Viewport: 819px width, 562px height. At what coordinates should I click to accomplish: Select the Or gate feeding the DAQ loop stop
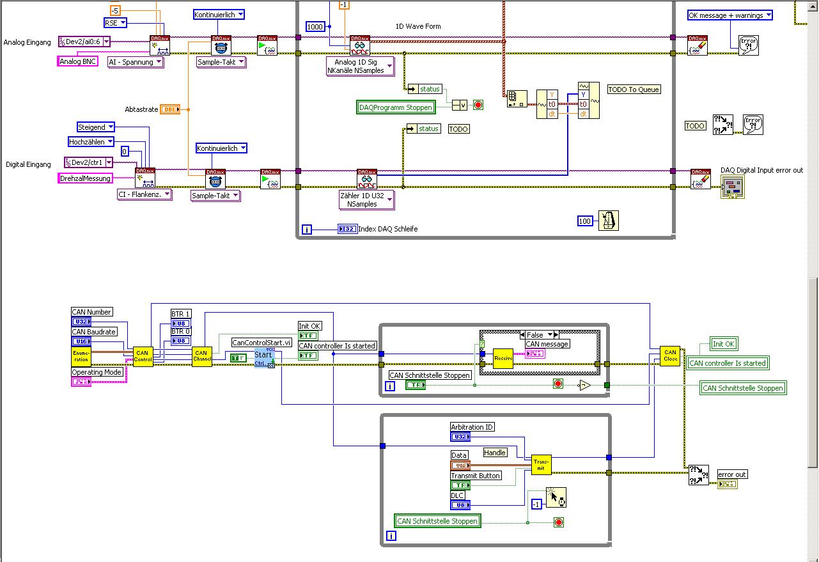[x=460, y=105]
